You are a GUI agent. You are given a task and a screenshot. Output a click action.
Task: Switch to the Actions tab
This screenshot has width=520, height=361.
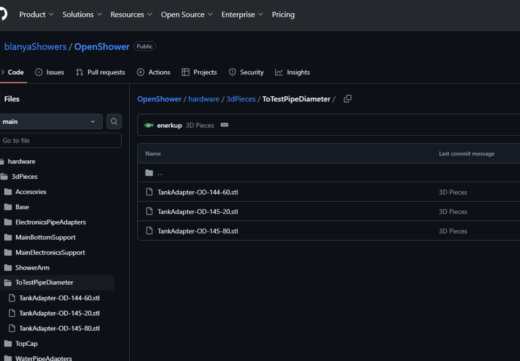pyautogui.click(x=153, y=72)
